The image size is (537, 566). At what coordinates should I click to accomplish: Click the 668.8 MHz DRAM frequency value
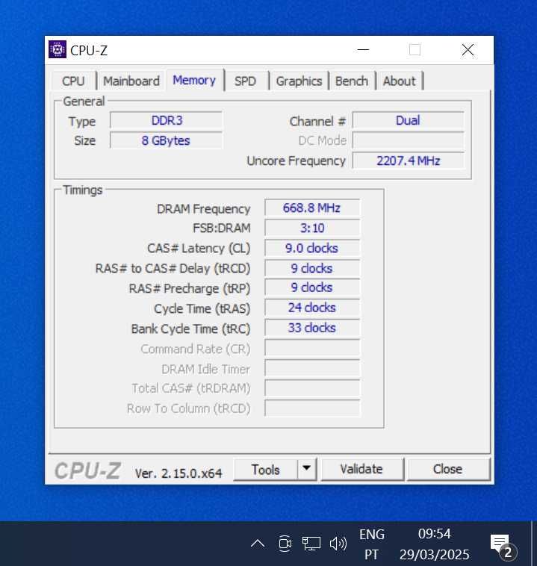pyautogui.click(x=311, y=208)
